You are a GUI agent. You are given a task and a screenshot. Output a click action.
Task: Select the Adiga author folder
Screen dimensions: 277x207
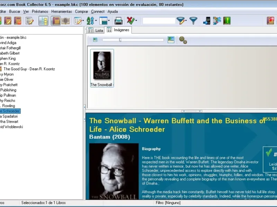pyautogui.click(x=8, y=43)
